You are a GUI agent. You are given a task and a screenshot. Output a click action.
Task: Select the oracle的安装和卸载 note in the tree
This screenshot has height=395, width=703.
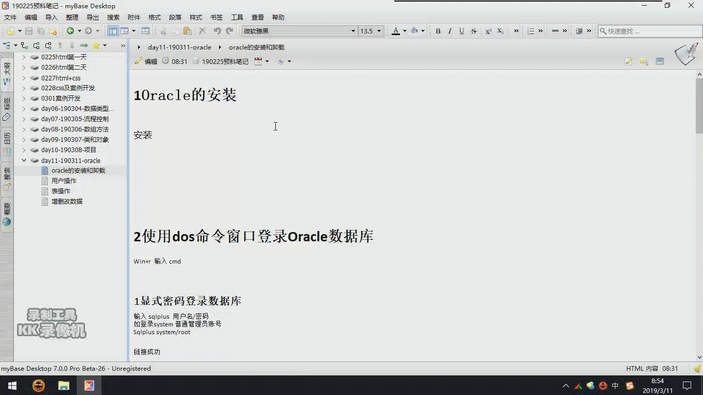click(x=78, y=171)
